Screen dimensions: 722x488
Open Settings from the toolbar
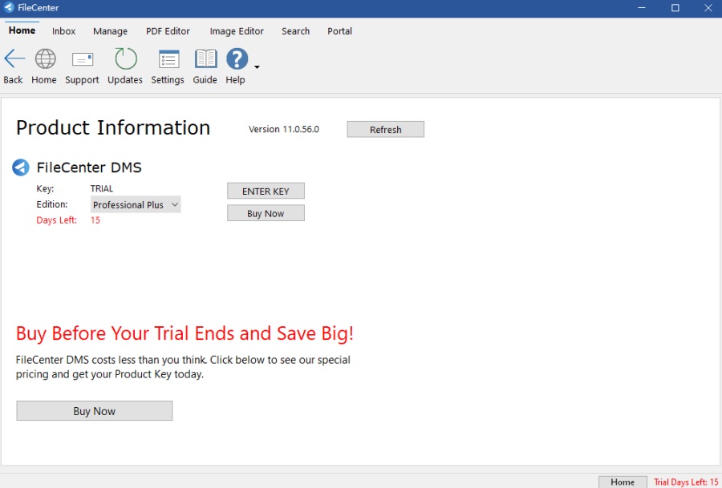[168, 59]
